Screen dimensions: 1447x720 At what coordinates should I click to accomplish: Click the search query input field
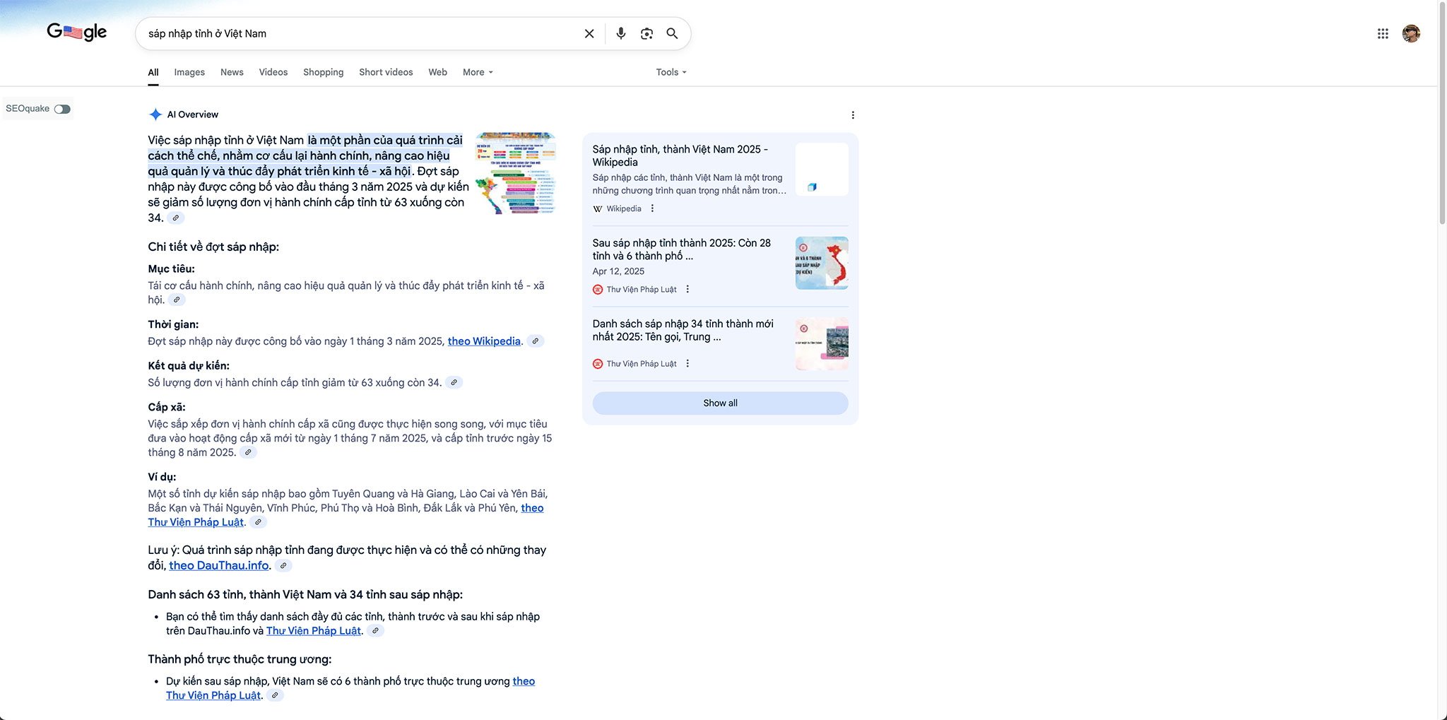pos(360,33)
